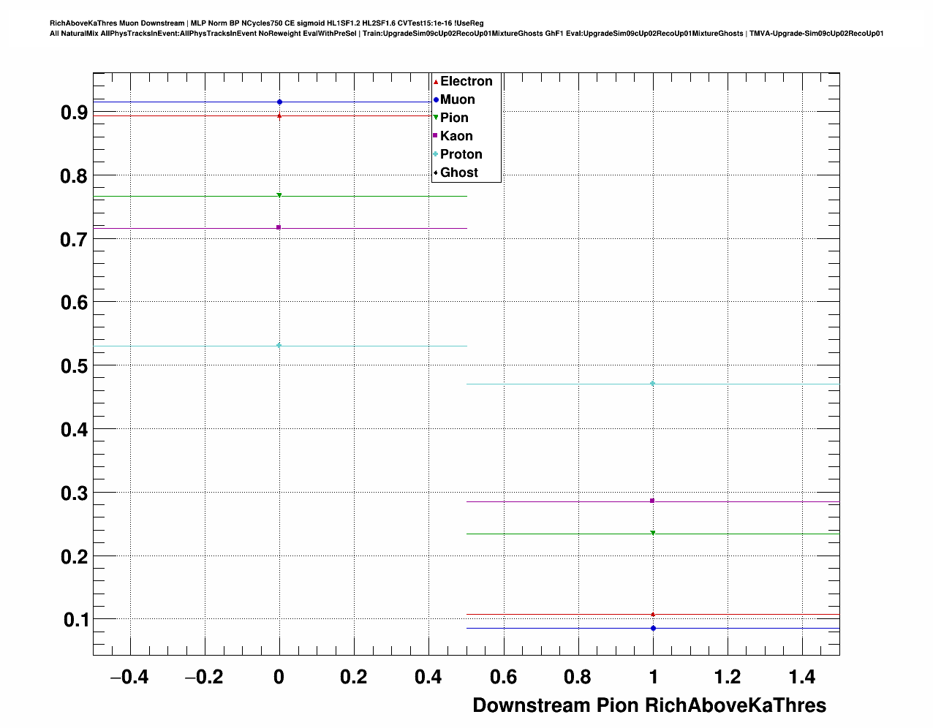The width and height of the screenshot is (933, 728).
Task: Select the blue Muon data point at x=0
Action: 279,102
